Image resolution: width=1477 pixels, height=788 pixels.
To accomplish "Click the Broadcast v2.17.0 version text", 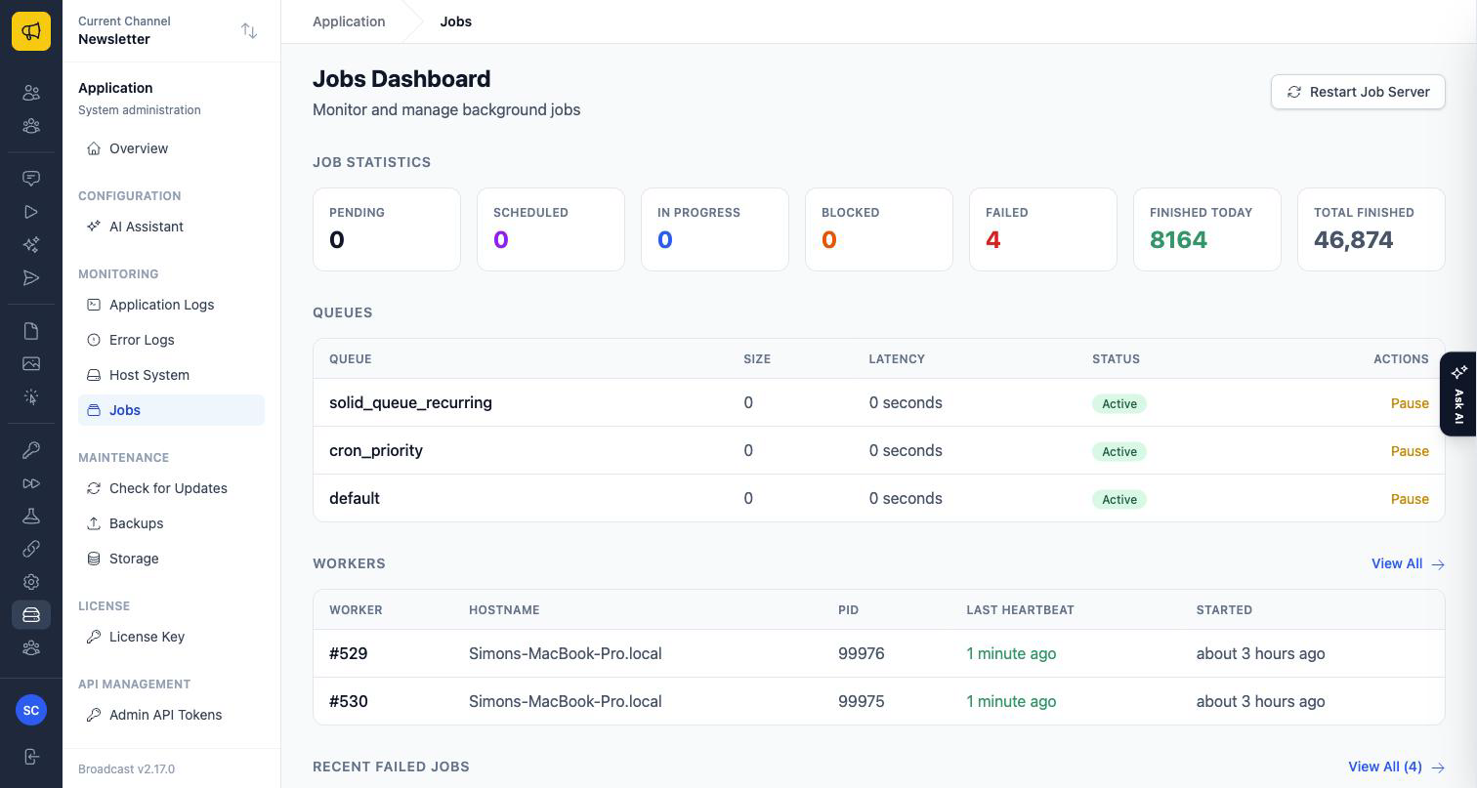I will [126, 769].
